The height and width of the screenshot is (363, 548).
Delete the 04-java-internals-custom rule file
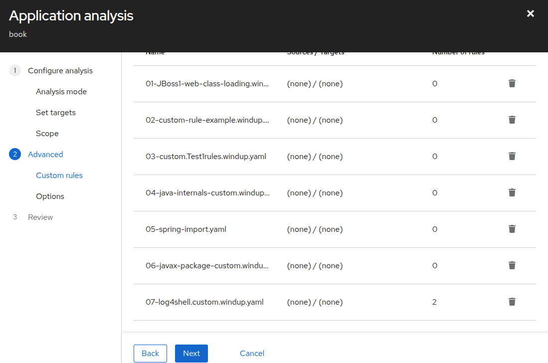tap(512, 192)
